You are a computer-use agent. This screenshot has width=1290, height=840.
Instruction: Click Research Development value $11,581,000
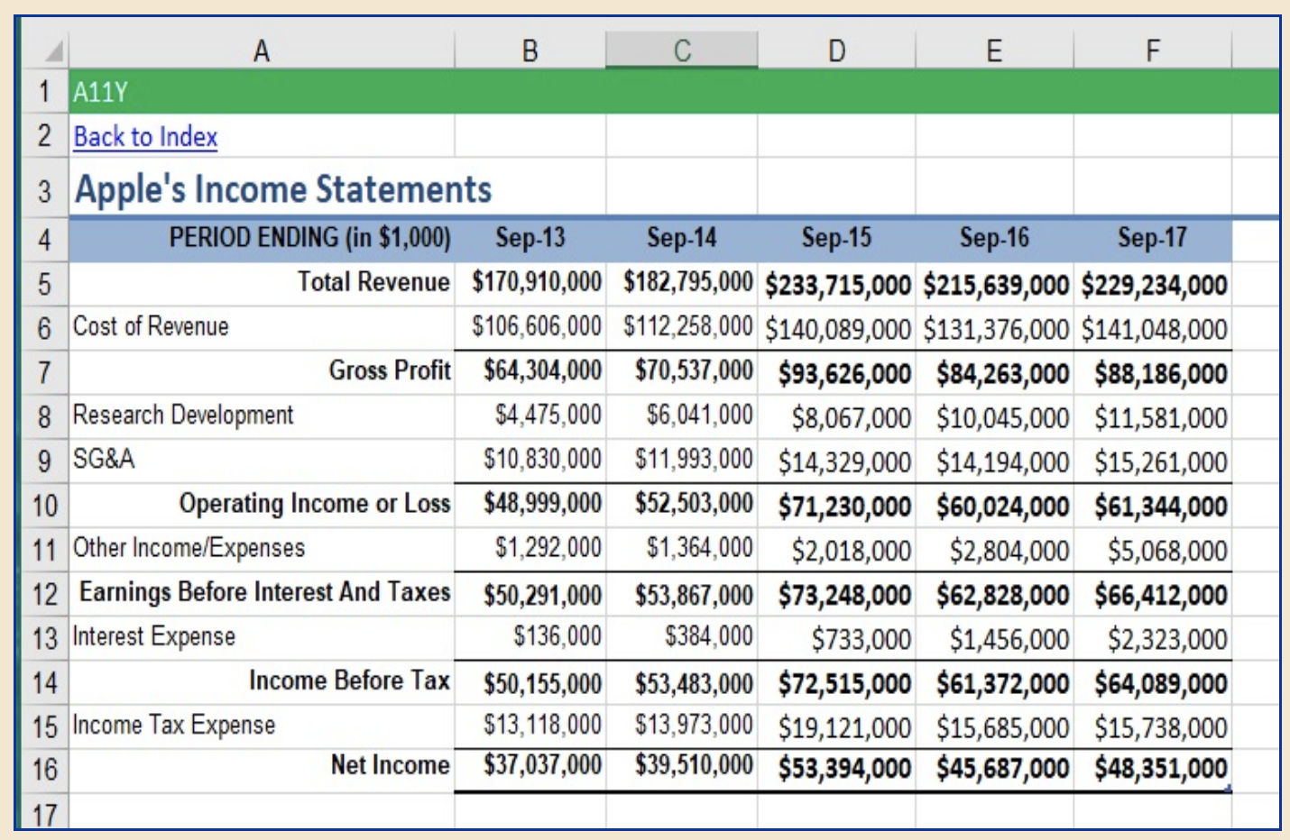point(1152,416)
